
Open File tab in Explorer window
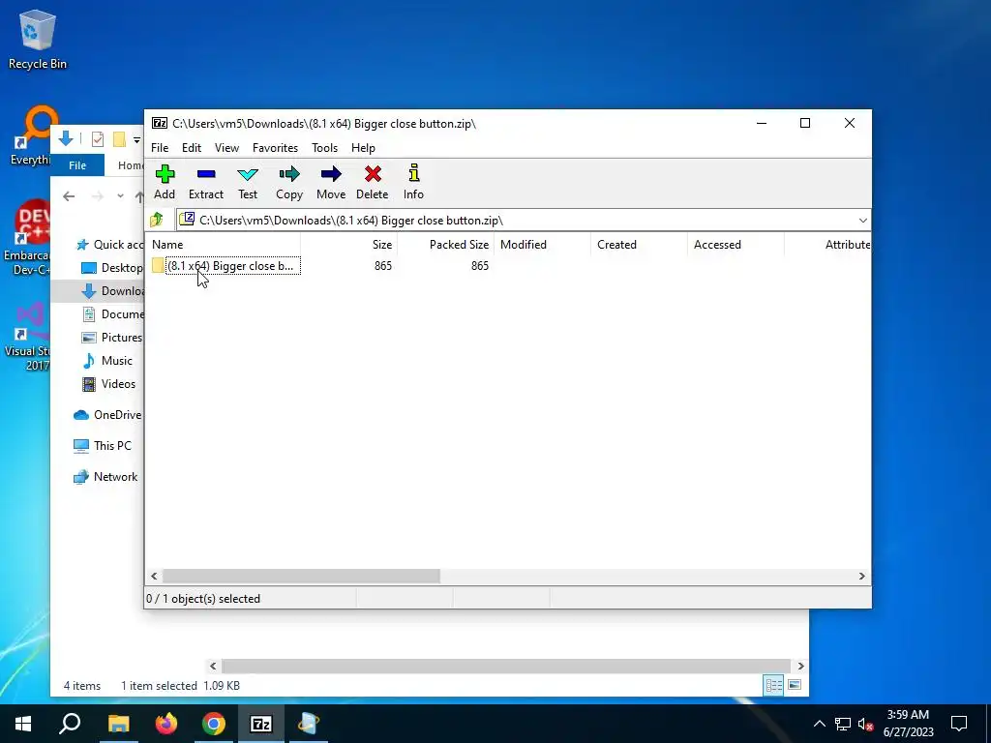(x=77, y=164)
